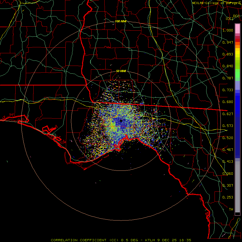Select the 0.787 scale label
The height and width of the screenshot is (242, 242).
(x=228, y=78)
